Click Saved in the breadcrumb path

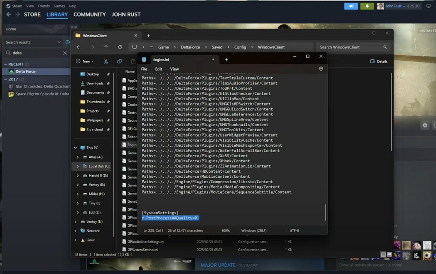[217, 47]
